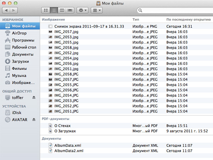Eject the toffler shared computer
The height and width of the screenshot is (160, 213).
click(x=34, y=98)
